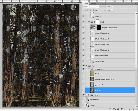
Task: Select the SAoS group white mask thumbnail
Action: click(x=97, y=22)
